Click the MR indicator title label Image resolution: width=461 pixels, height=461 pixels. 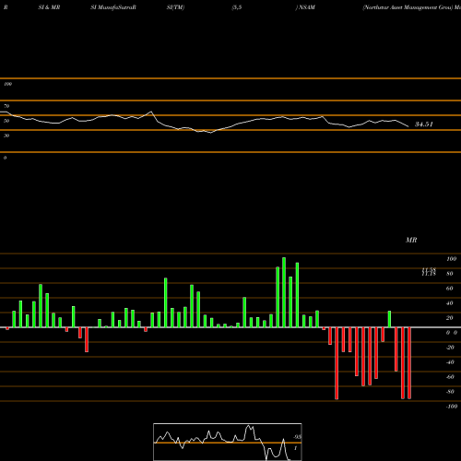click(x=411, y=241)
